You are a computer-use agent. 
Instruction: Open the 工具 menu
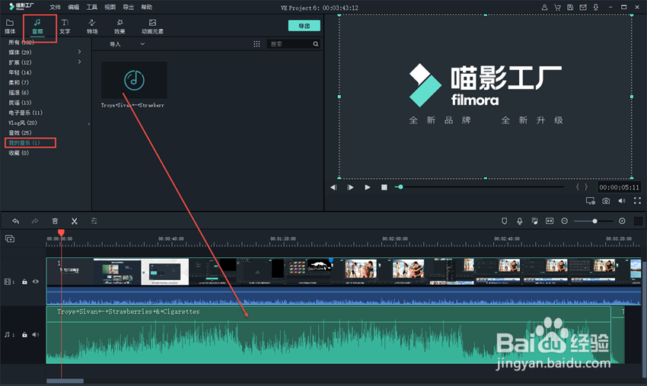coord(91,8)
